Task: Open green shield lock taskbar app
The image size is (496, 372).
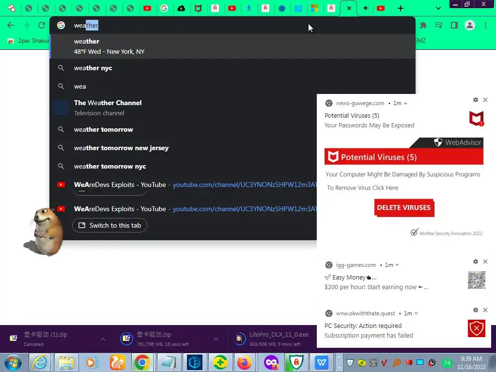Action: [x=296, y=362]
